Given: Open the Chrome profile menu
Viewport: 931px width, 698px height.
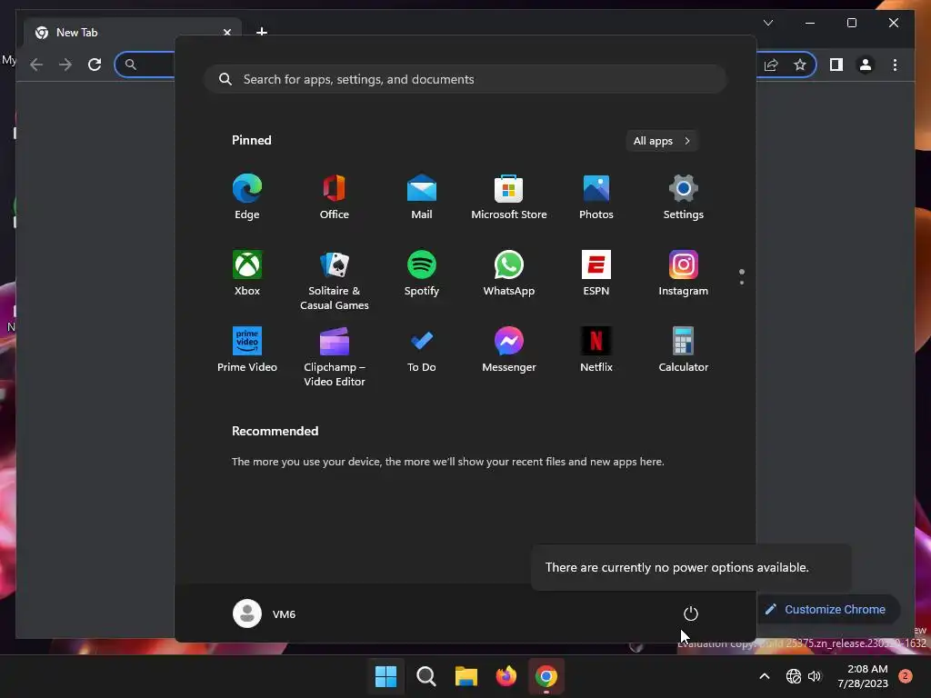Looking at the screenshot, I should [866, 65].
